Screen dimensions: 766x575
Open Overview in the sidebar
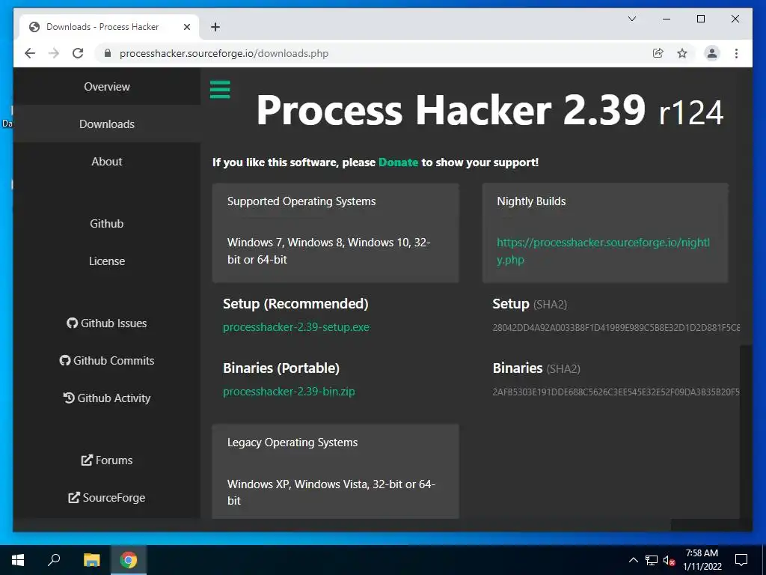[x=106, y=87]
